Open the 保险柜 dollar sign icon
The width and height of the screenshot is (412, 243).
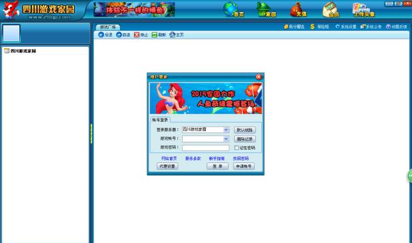(312, 27)
